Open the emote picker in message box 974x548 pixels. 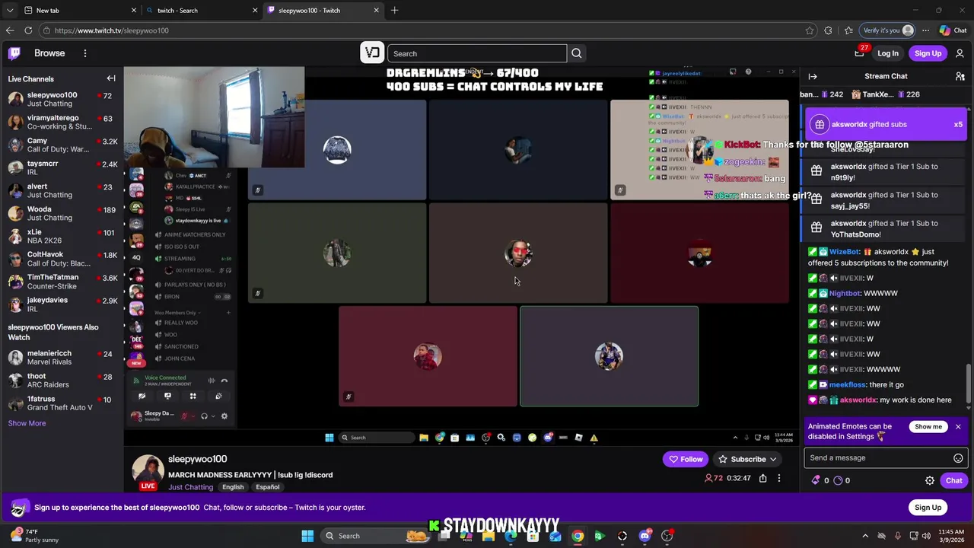click(958, 458)
